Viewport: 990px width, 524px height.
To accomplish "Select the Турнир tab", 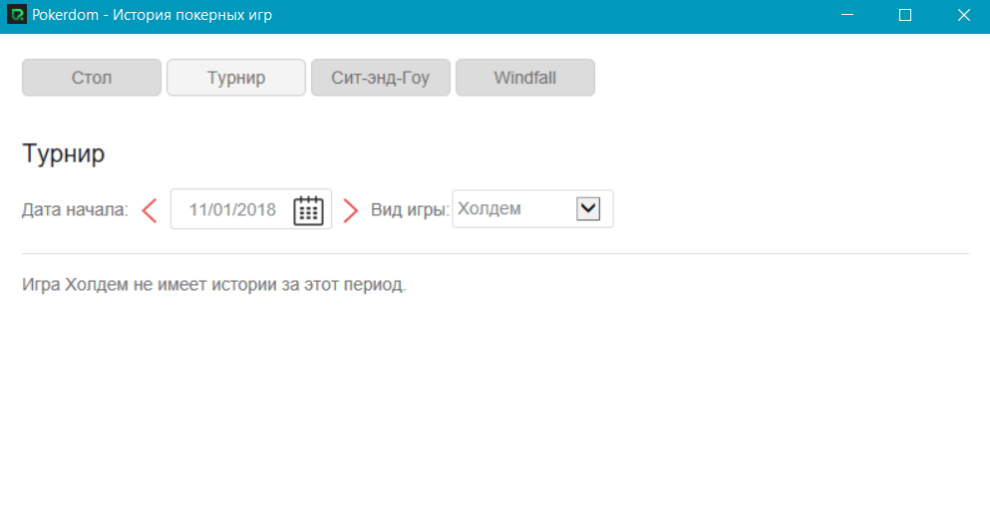I will pos(236,78).
